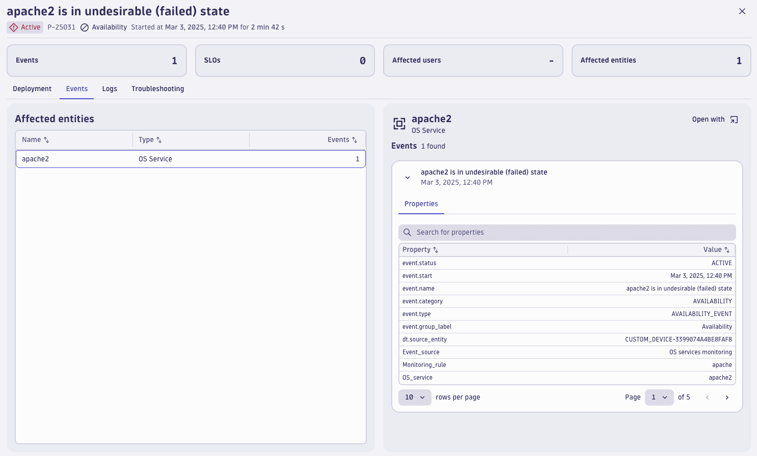Click the Active status warning icon

click(14, 27)
